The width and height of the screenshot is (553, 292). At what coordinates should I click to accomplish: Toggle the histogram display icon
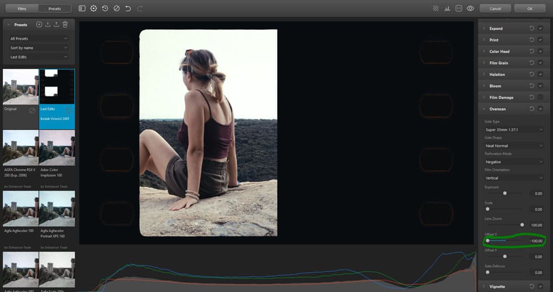click(x=447, y=8)
